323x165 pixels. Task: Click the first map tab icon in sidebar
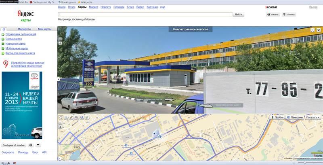click(x=4, y=29)
